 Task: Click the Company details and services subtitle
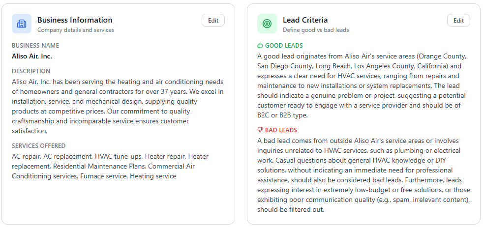coord(76,30)
